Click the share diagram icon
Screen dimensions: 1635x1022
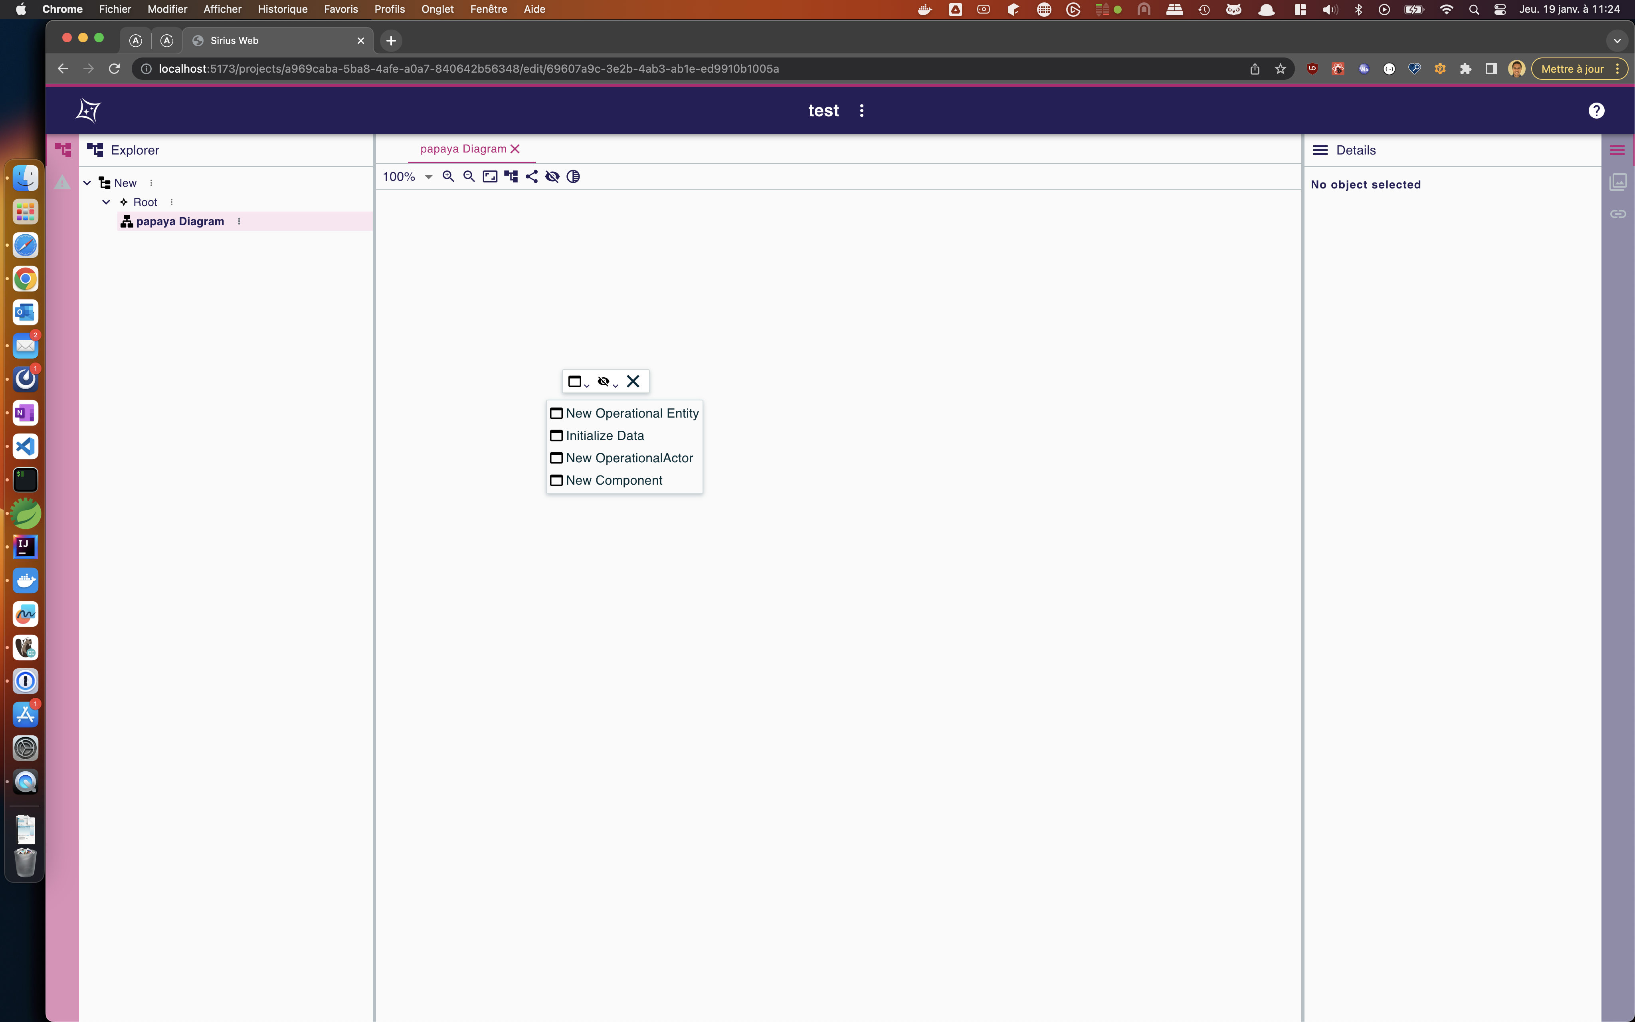[532, 176]
